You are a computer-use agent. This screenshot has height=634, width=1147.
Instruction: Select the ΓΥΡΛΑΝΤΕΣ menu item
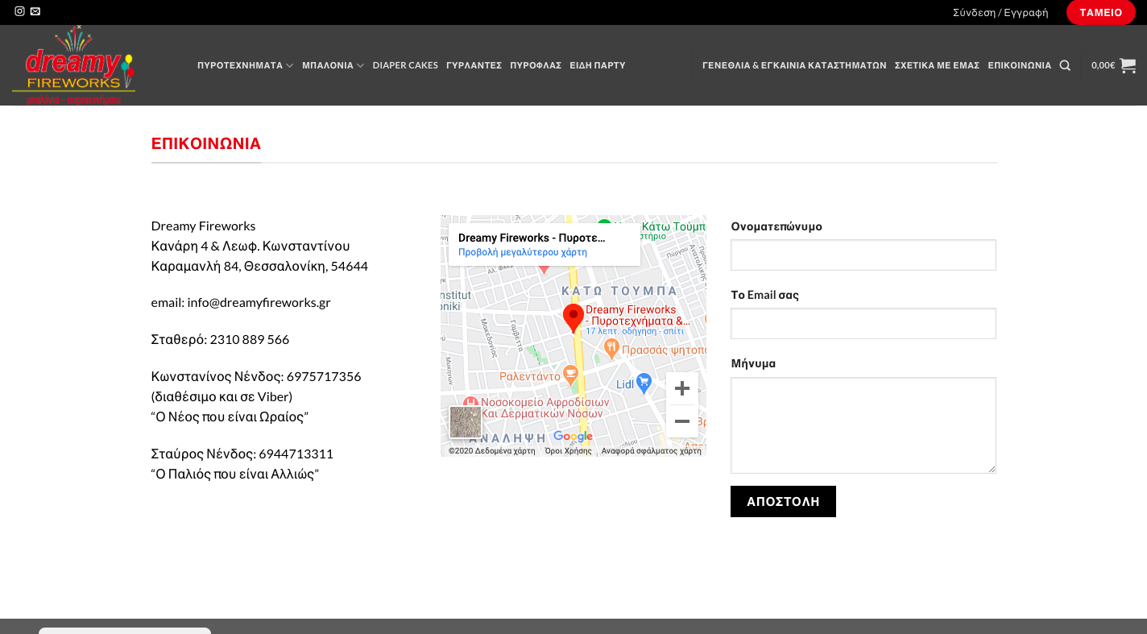474,65
